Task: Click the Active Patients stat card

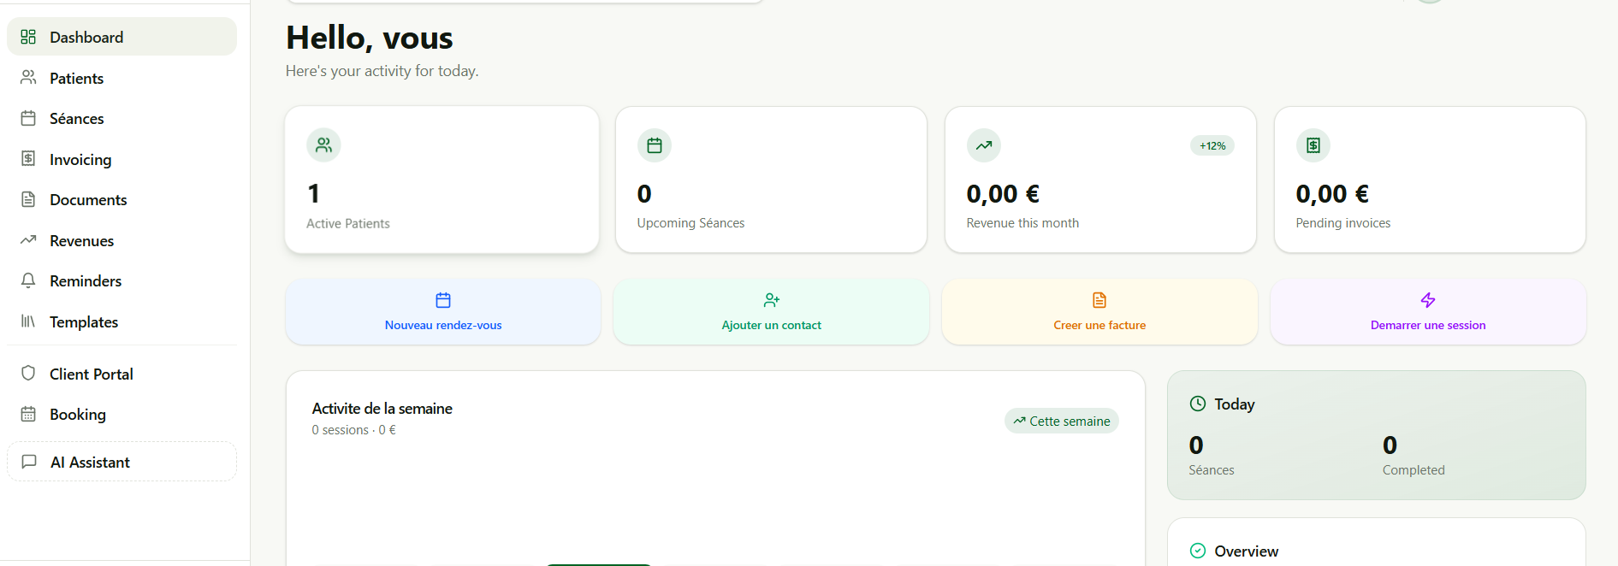Action: (442, 180)
